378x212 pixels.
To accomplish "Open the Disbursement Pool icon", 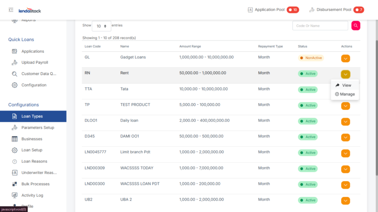I will point(312,10).
